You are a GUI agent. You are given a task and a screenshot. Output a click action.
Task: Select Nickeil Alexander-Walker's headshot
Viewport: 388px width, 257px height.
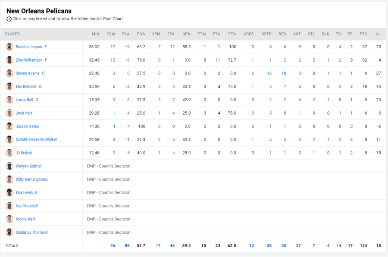coord(9,139)
